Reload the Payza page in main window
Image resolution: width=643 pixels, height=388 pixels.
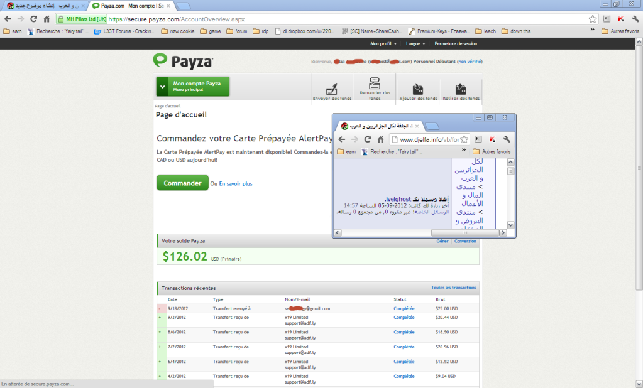33,19
